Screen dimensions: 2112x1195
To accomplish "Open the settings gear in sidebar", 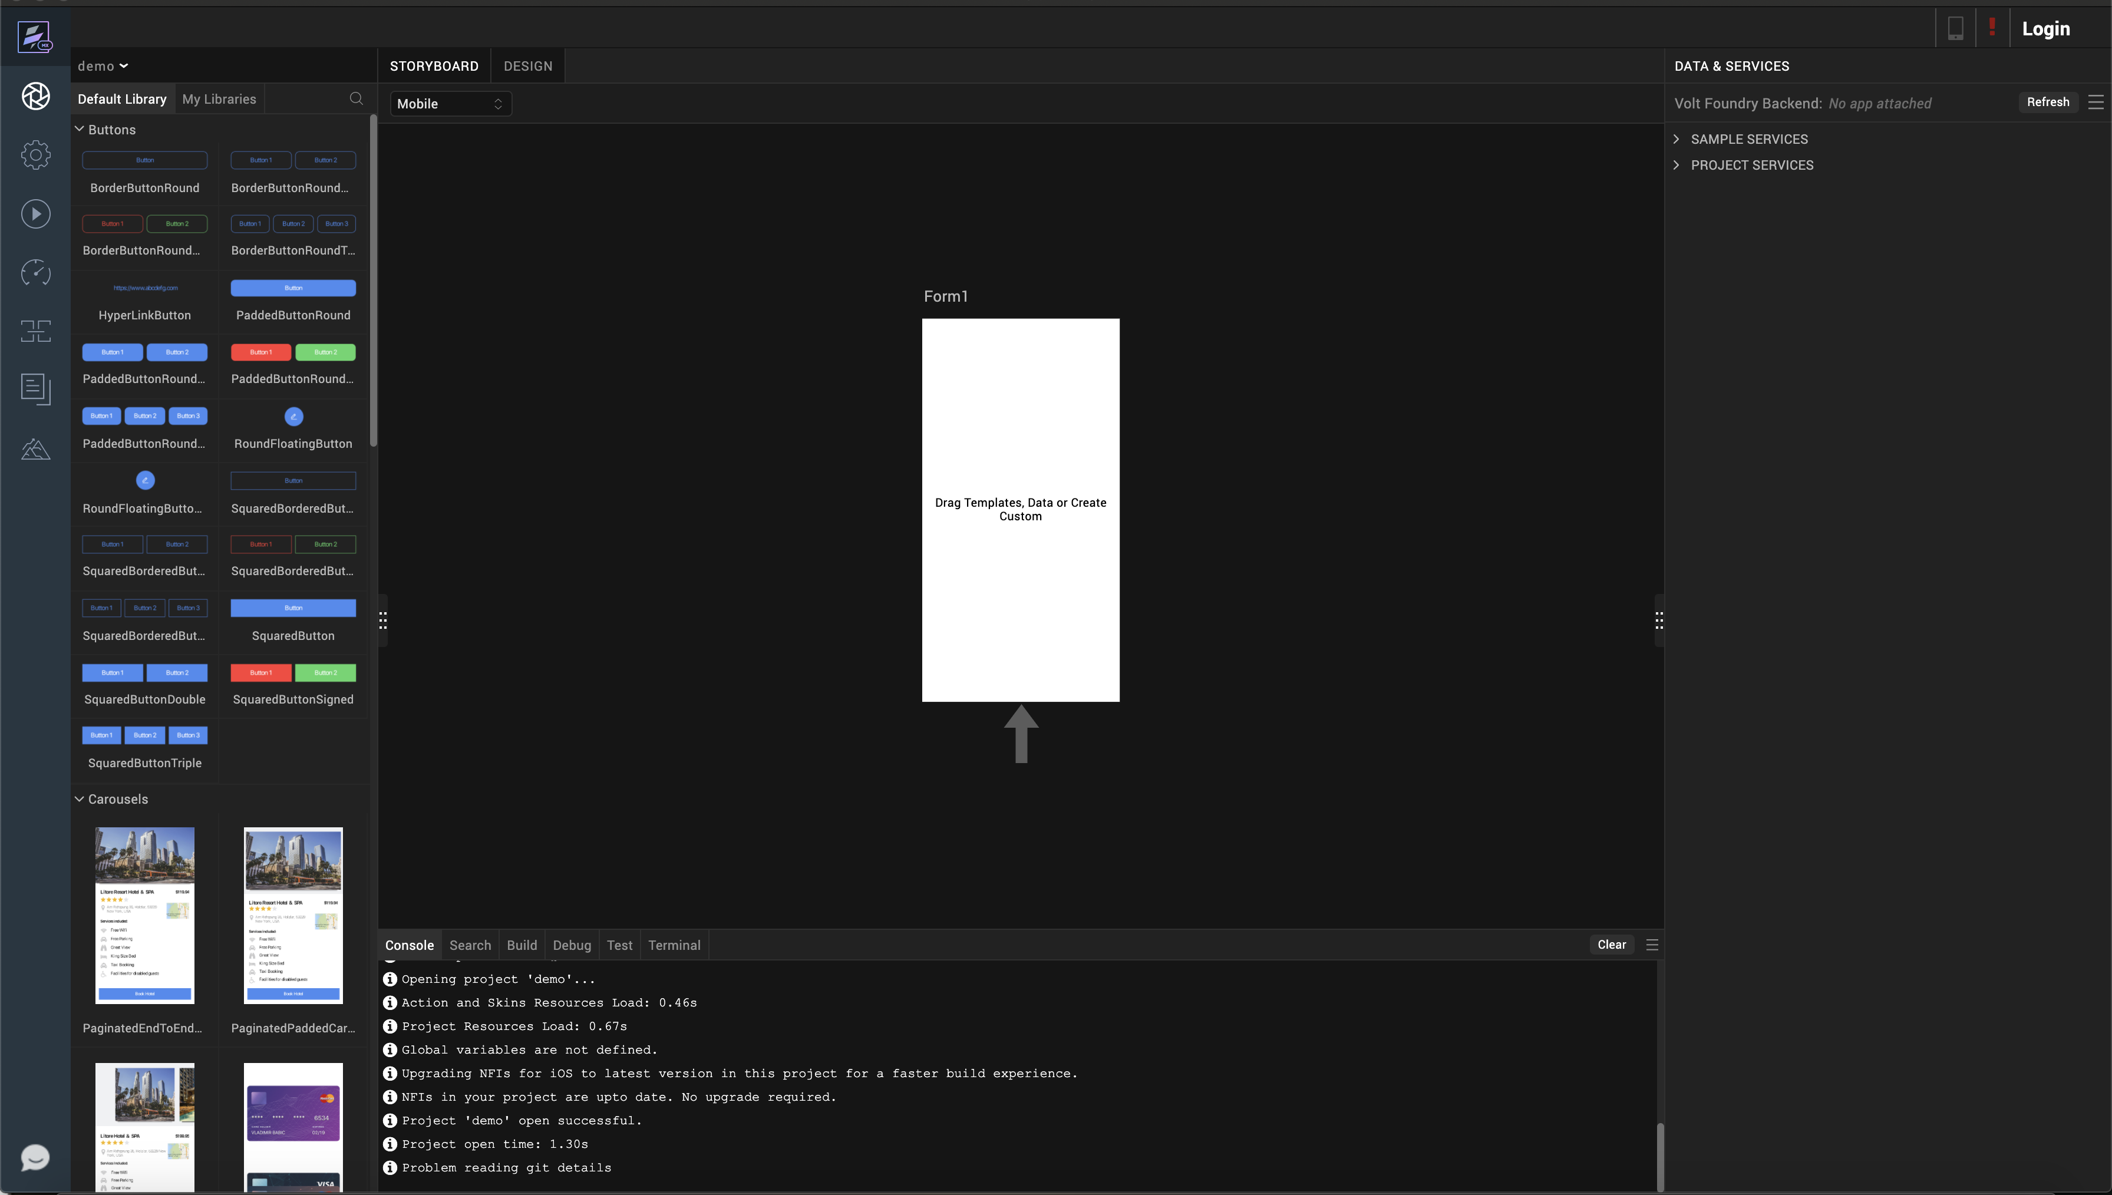I will pyautogui.click(x=35, y=155).
